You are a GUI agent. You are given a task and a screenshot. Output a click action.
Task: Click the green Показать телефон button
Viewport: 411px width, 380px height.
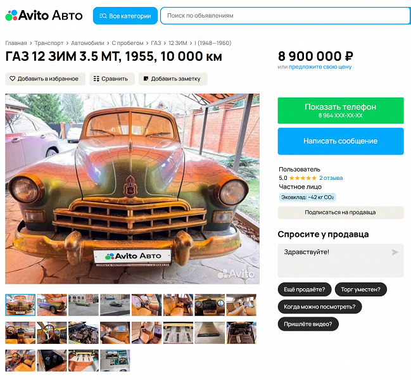pos(341,110)
